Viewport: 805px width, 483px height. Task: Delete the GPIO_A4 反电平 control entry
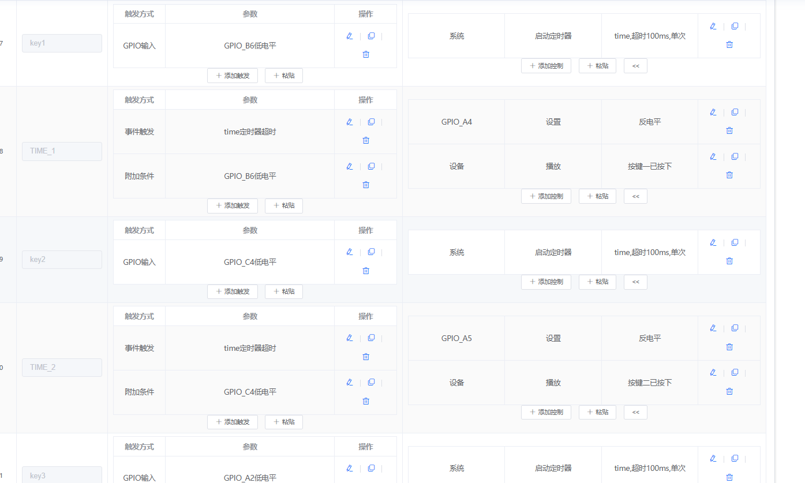[729, 130]
